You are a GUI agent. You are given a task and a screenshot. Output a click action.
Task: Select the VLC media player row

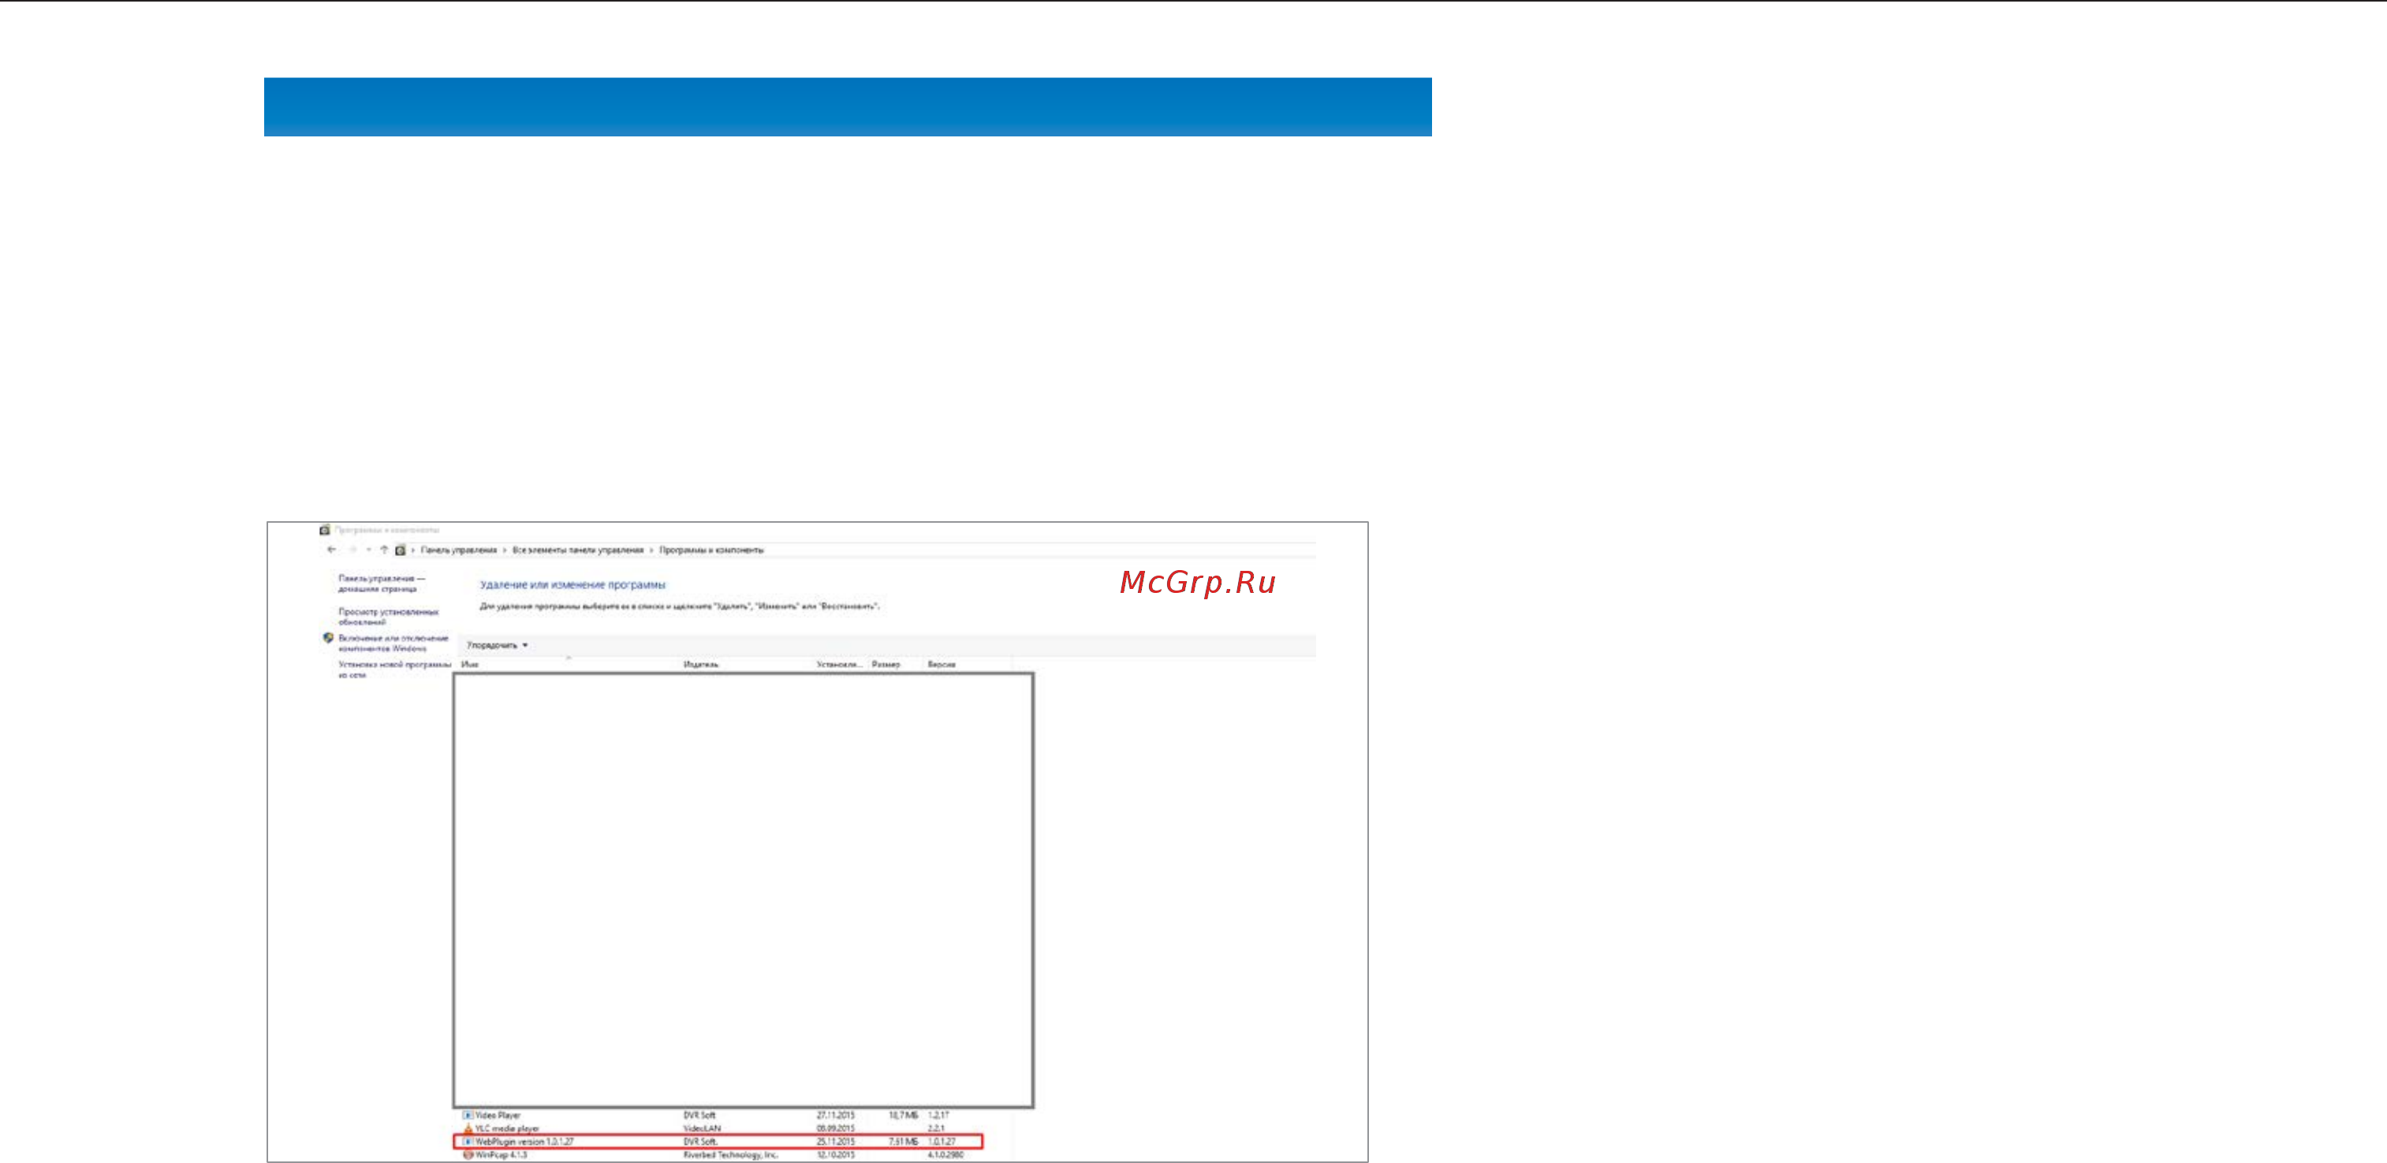pyautogui.click(x=507, y=1129)
